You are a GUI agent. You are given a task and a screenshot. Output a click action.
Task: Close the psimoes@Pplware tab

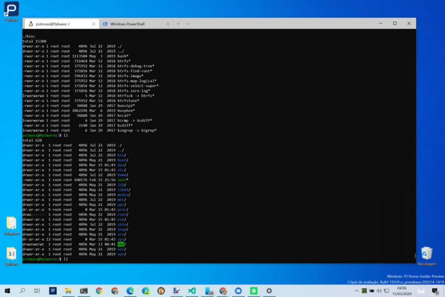[93, 24]
